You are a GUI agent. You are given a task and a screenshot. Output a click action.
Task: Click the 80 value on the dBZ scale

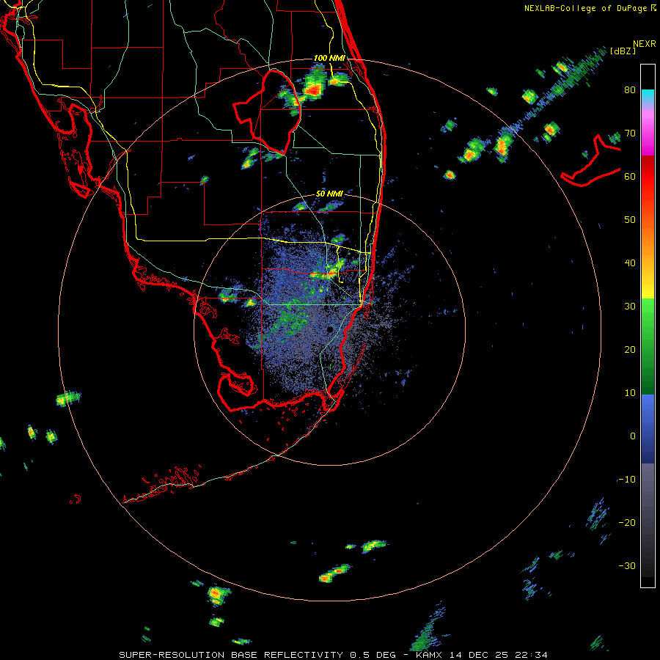pos(630,89)
